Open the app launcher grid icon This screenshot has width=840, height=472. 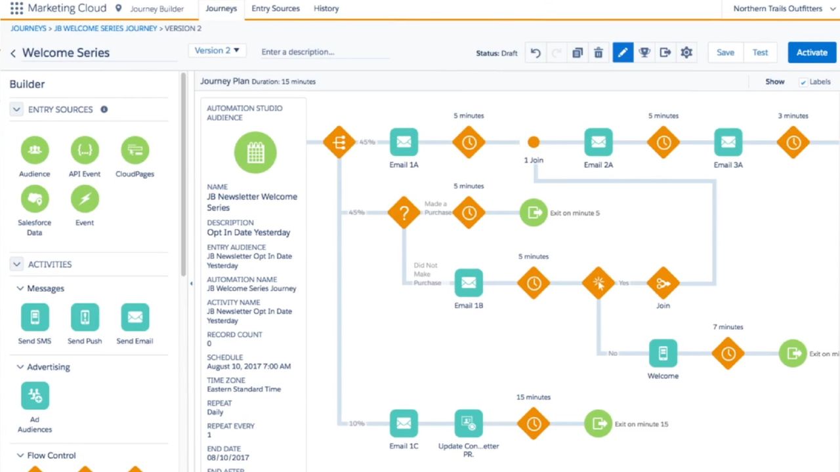tap(16, 9)
